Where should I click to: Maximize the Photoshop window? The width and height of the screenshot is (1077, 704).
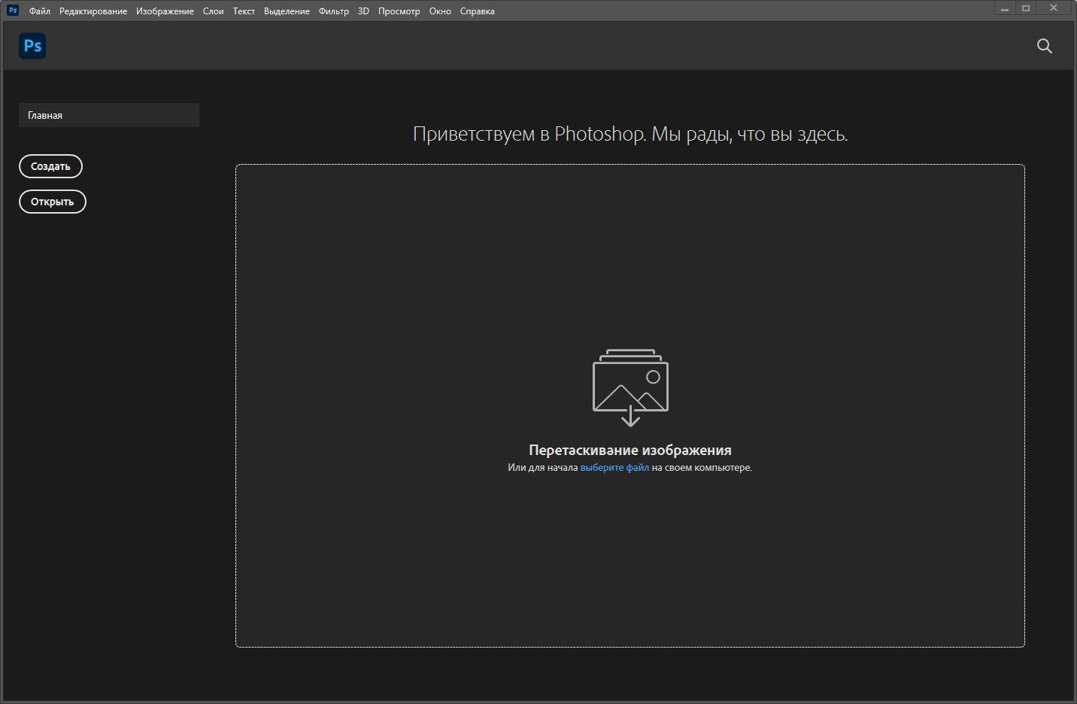pyautogui.click(x=1026, y=8)
